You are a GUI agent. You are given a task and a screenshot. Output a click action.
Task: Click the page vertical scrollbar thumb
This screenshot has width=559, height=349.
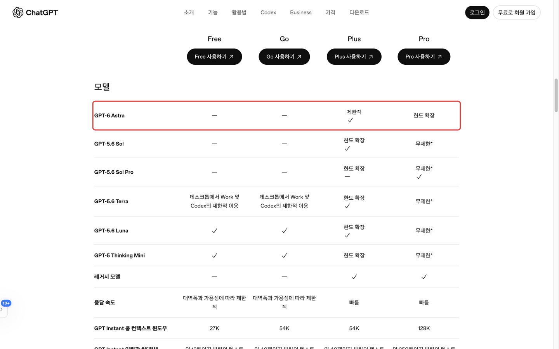(556, 95)
